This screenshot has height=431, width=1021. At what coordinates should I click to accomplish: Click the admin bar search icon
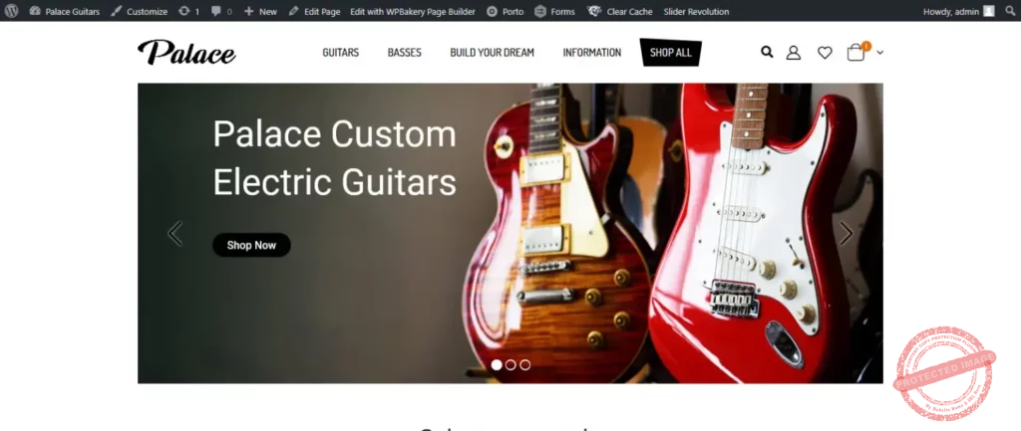click(1010, 11)
